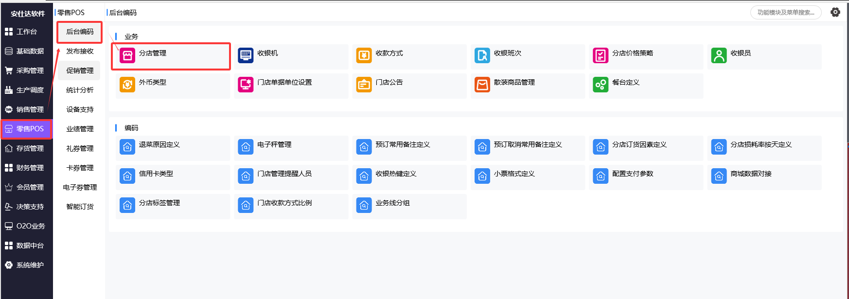Click the 业务线分组 icon
This screenshot has height=299, width=849.
point(364,206)
